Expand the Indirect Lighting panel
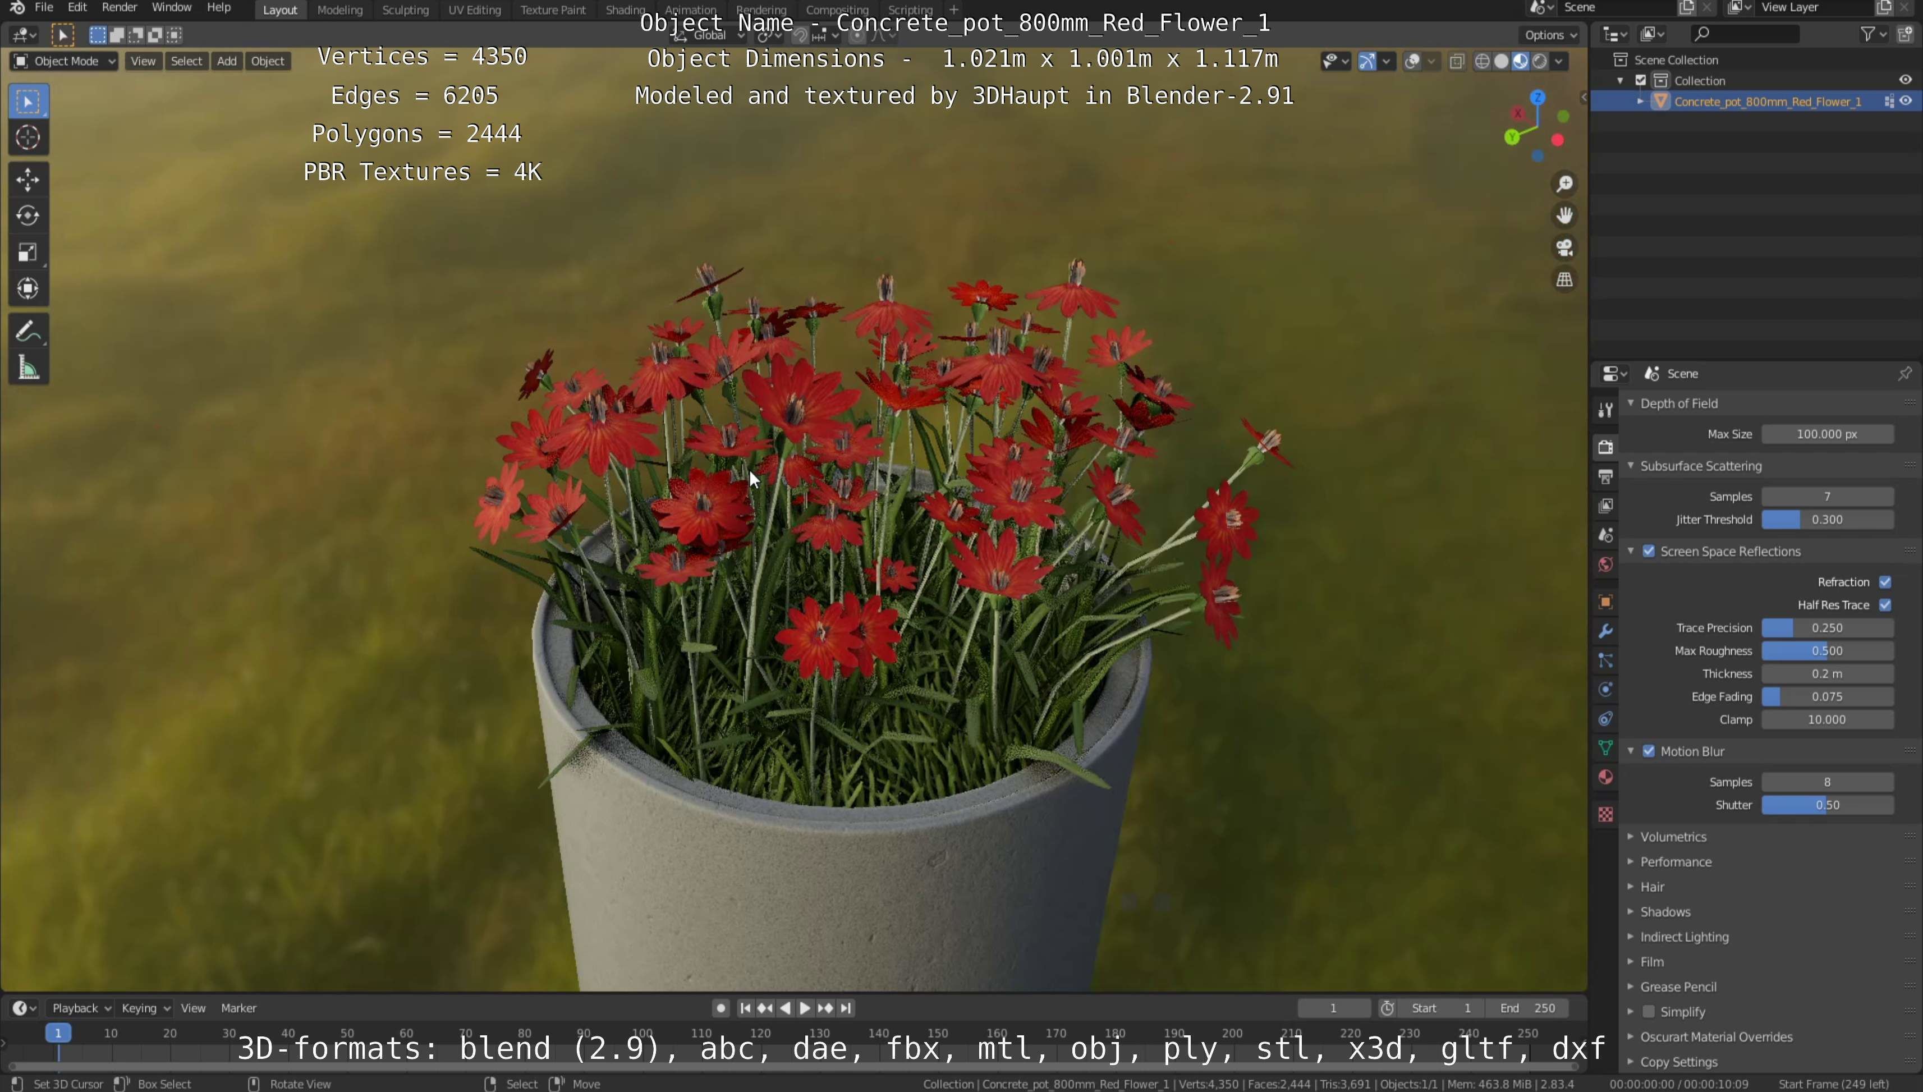 point(1684,937)
